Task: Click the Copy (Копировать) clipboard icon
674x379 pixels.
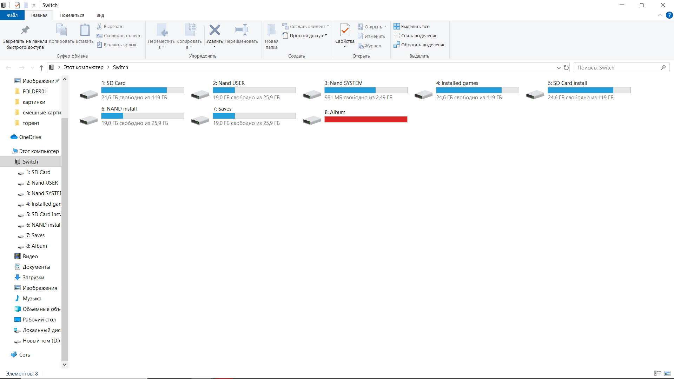Action: pyautogui.click(x=61, y=30)
